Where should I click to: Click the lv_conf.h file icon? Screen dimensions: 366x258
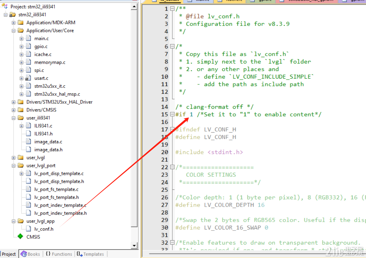click(29, 229)
